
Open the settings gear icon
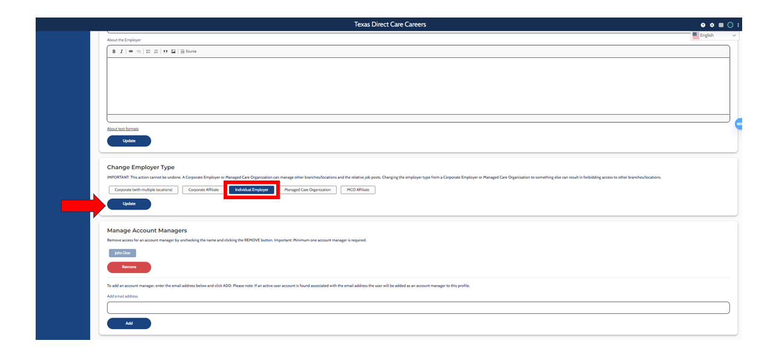click(x=712, y=25)
